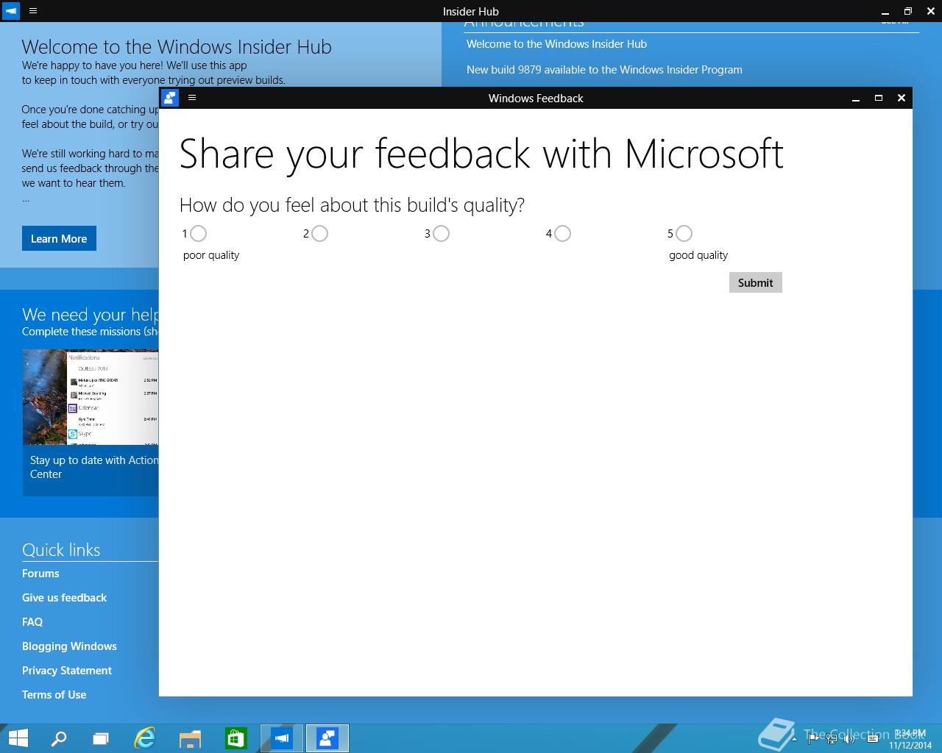Open Task View from taskbar
This screenshot has height=753, width=942.
101,738
